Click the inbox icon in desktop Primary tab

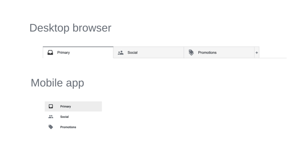(x=50, y=52)
